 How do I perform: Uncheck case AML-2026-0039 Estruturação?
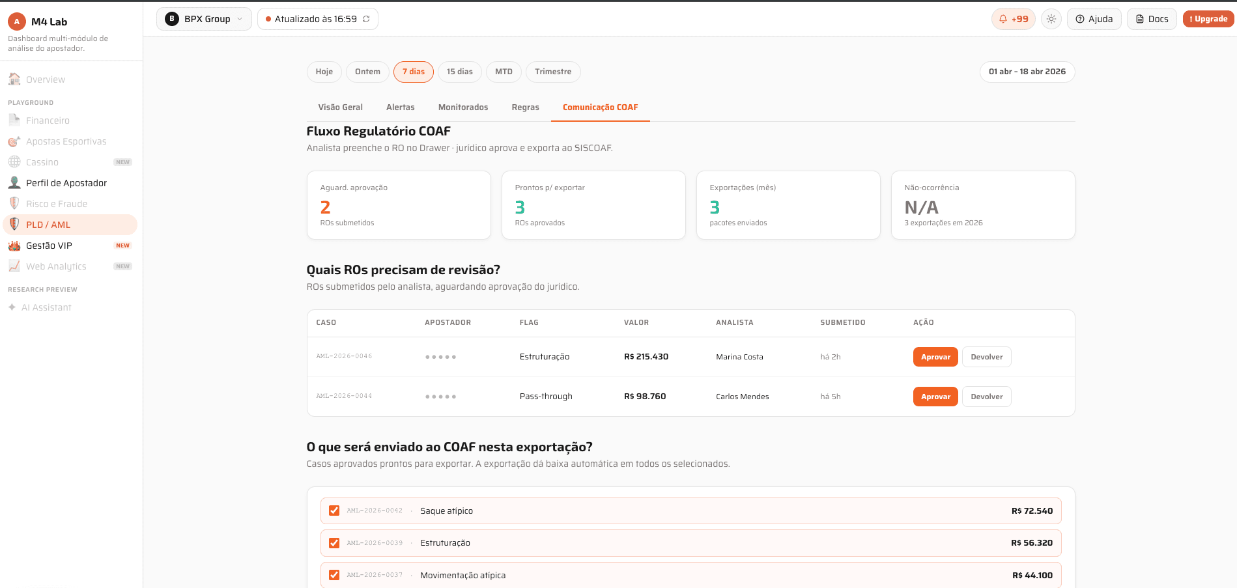(334, 543)
